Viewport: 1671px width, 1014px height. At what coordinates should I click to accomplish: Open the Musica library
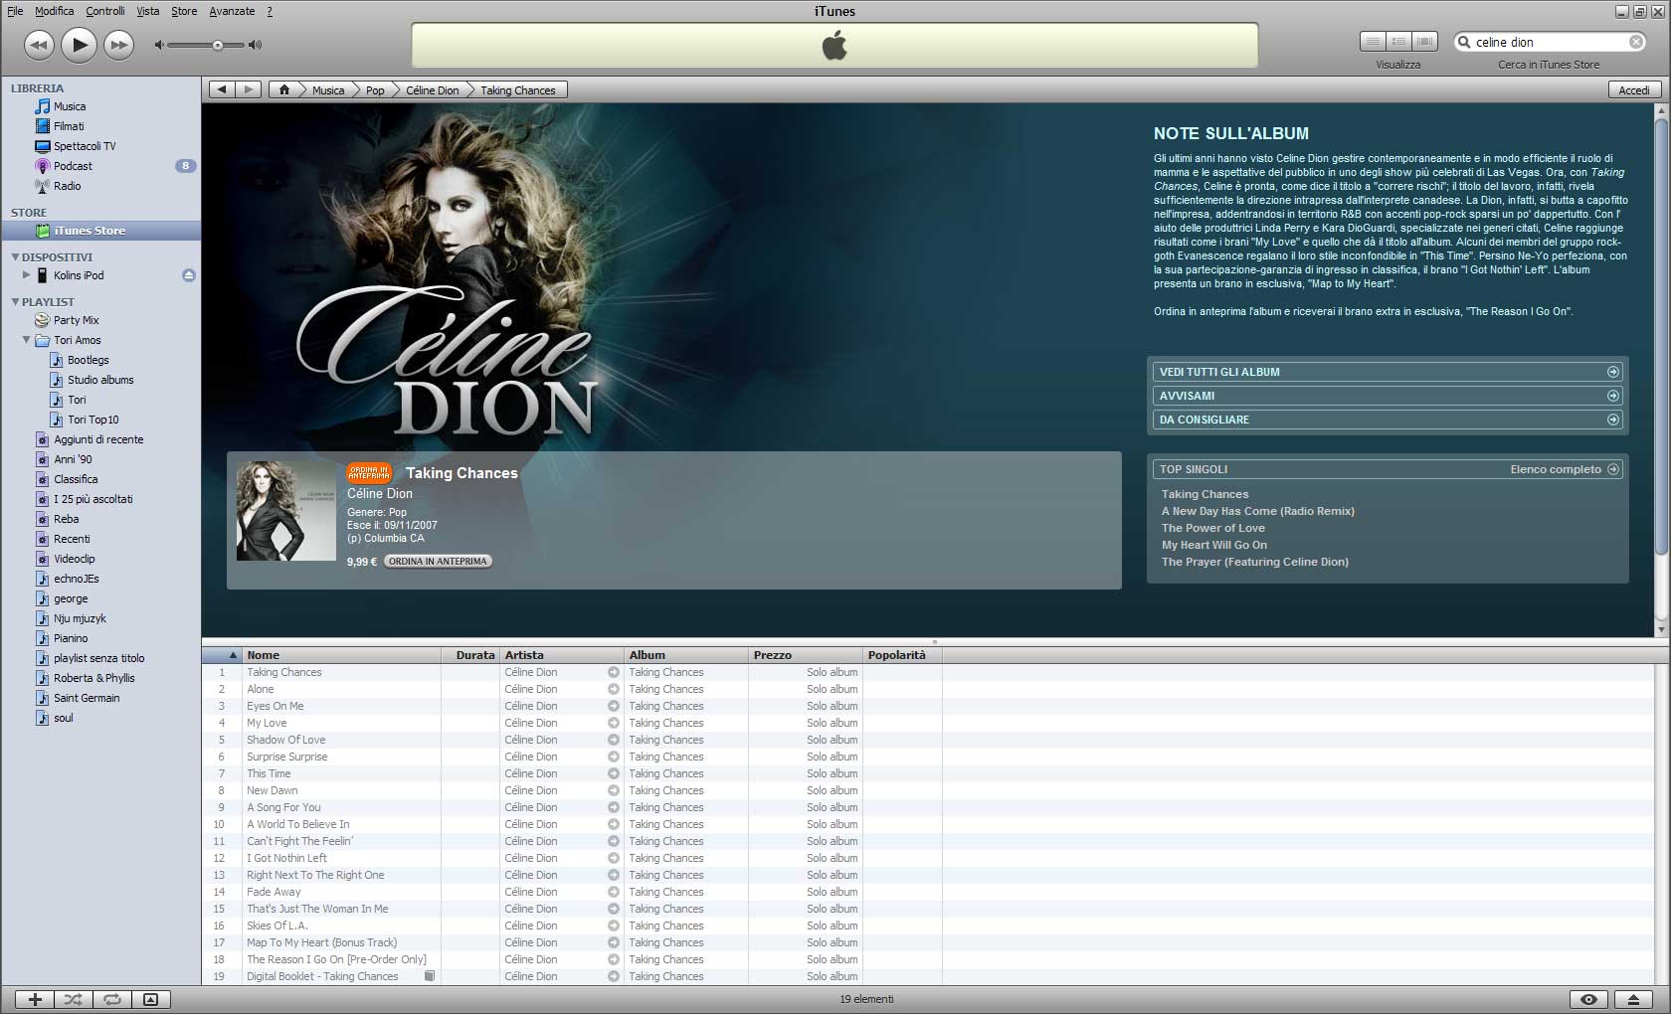70,106
